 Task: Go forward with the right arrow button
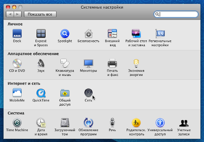pos(18,14)
